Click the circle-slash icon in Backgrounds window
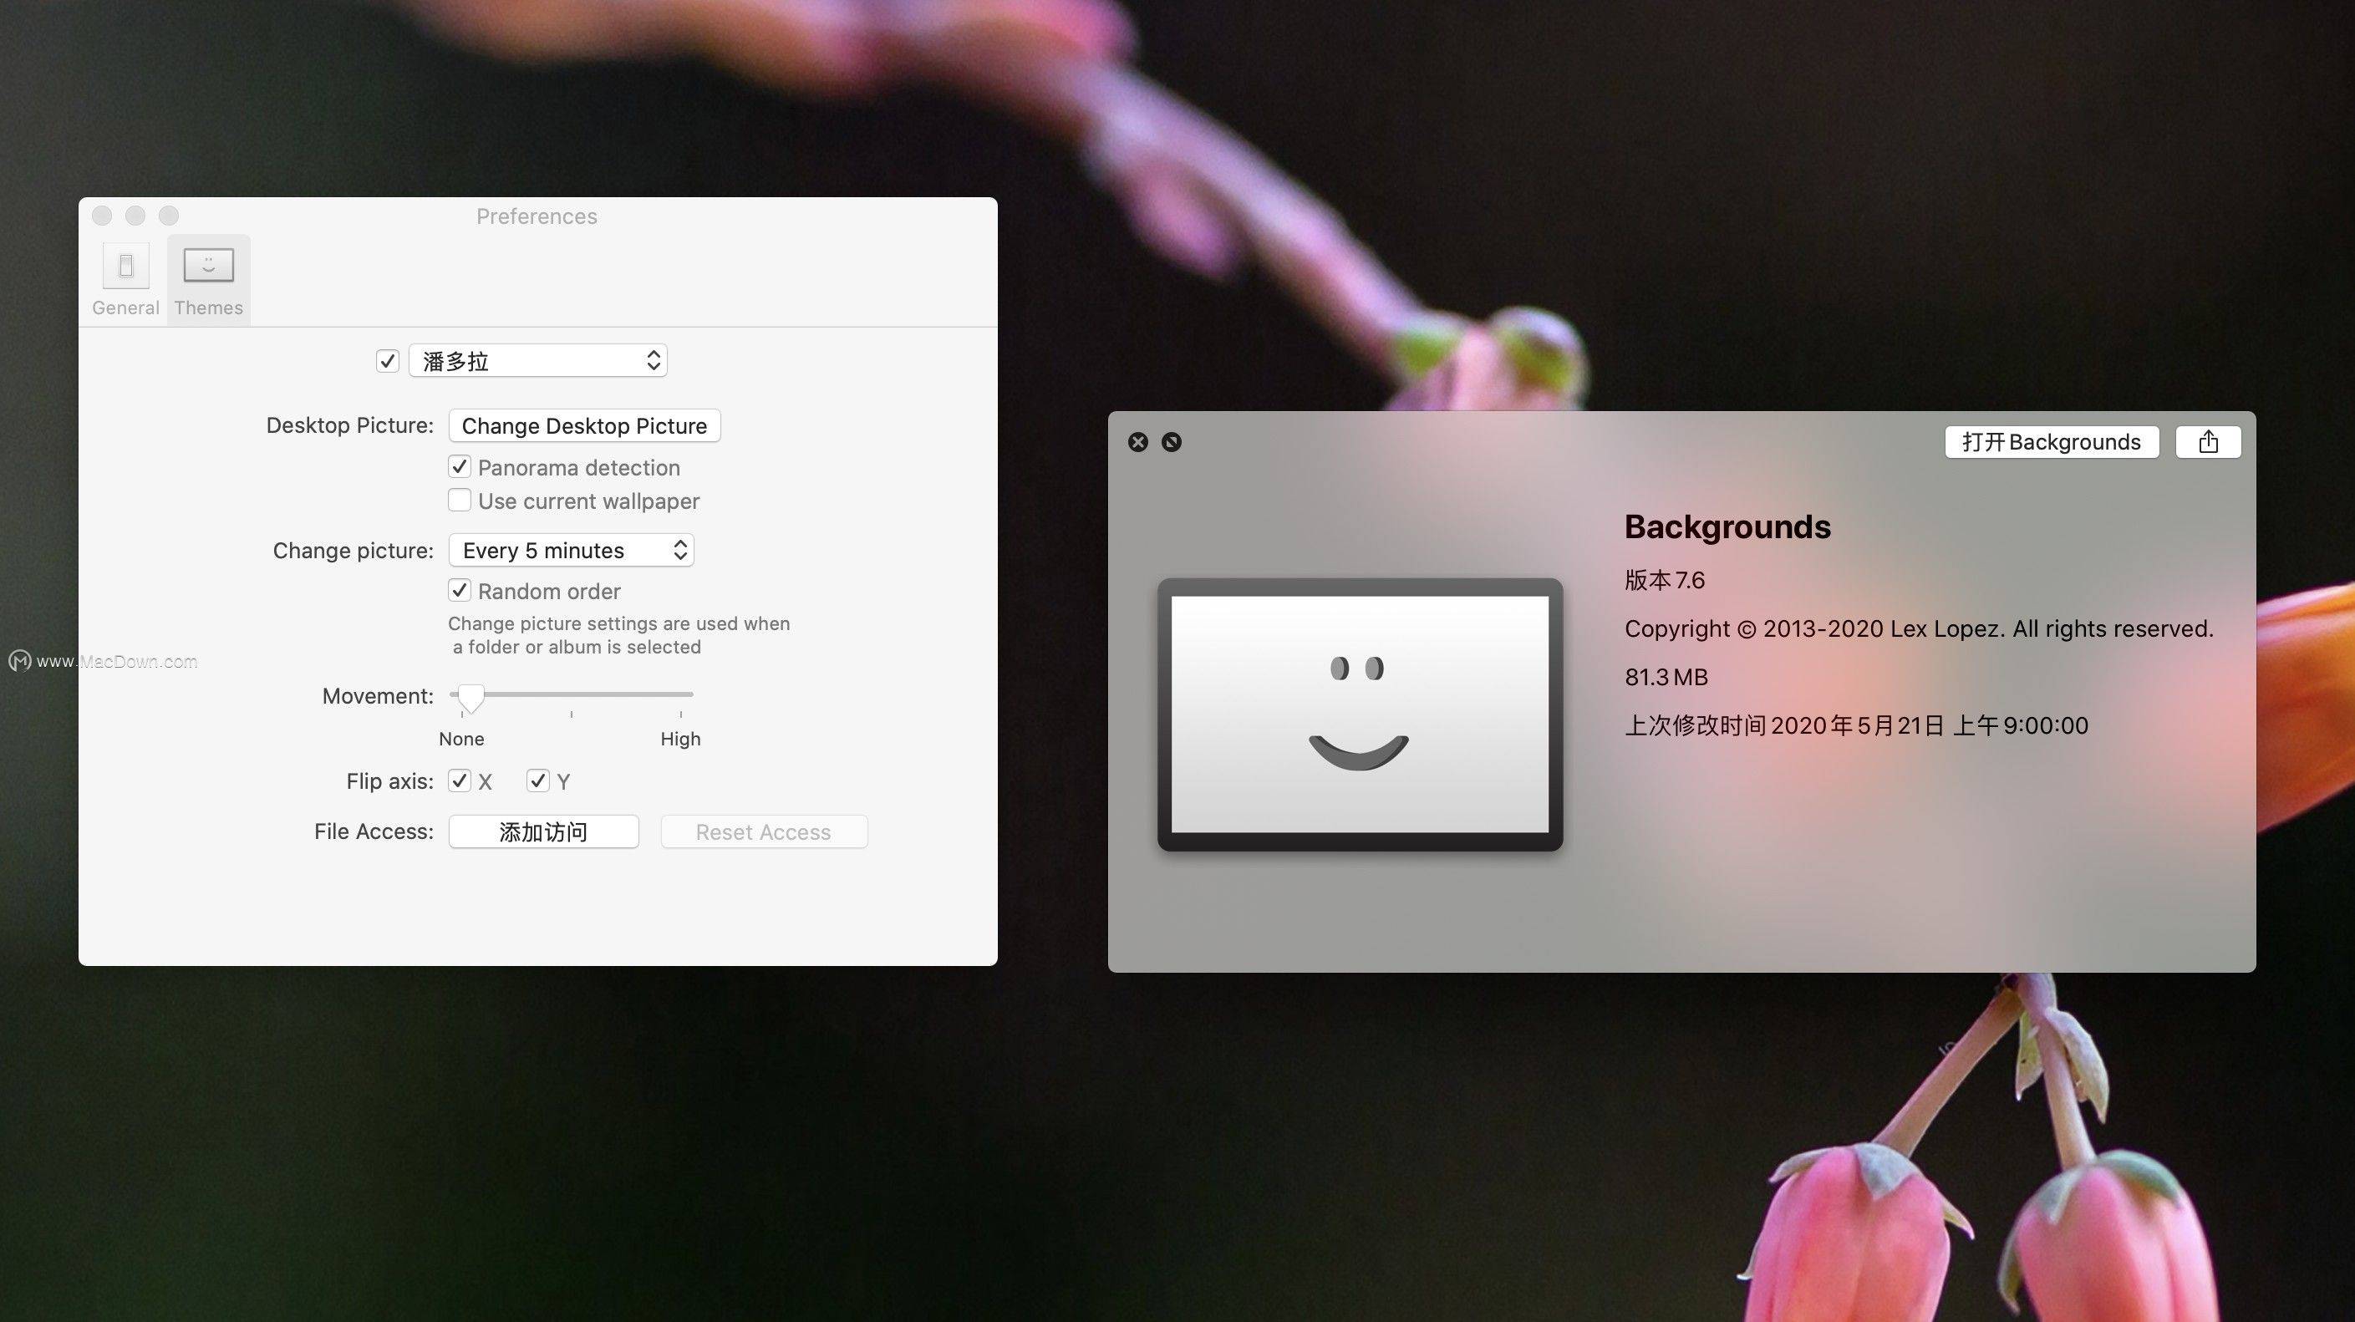Viewport: 2355px width, 1322px height. (1171, 443)
